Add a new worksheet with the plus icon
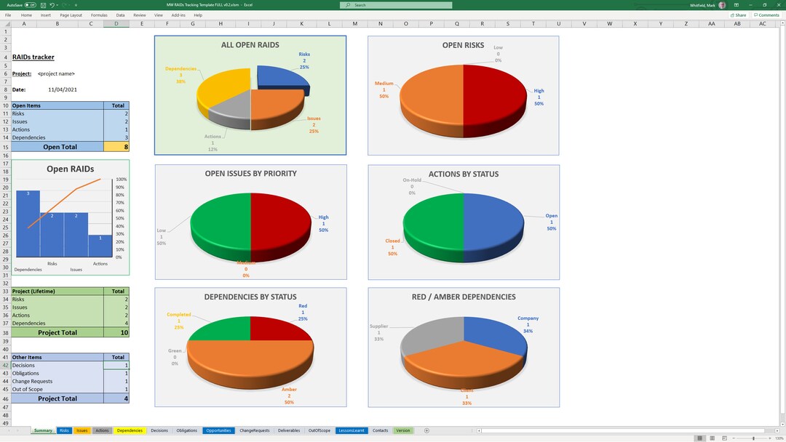The width and height of the screenshot is (786, 442). pyautogui.click(x=426, y=430)
